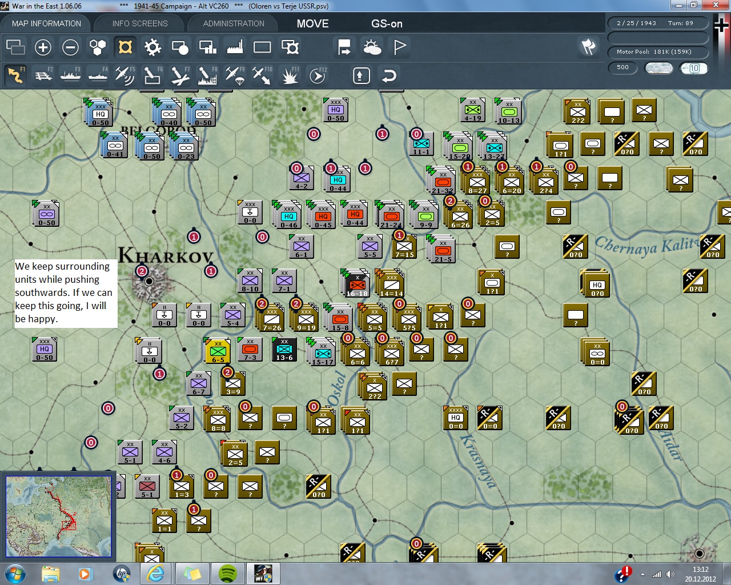The height and width of the screenshot is (585, 731).
Task: Click the taskbar clock showing 13:12
Action: 701,574
